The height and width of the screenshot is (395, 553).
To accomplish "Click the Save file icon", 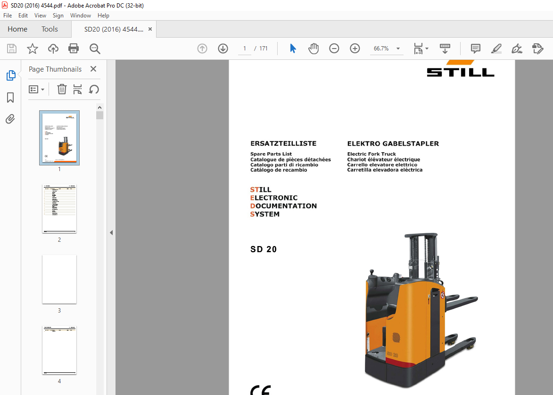I will 12,49.
